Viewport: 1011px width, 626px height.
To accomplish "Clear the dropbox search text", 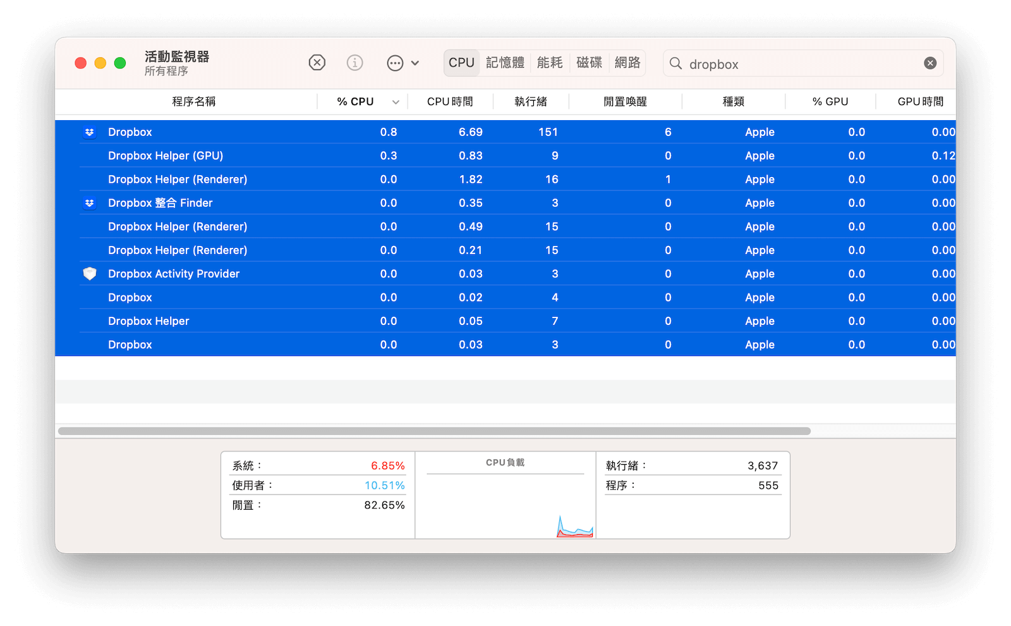I will (930, 63).
